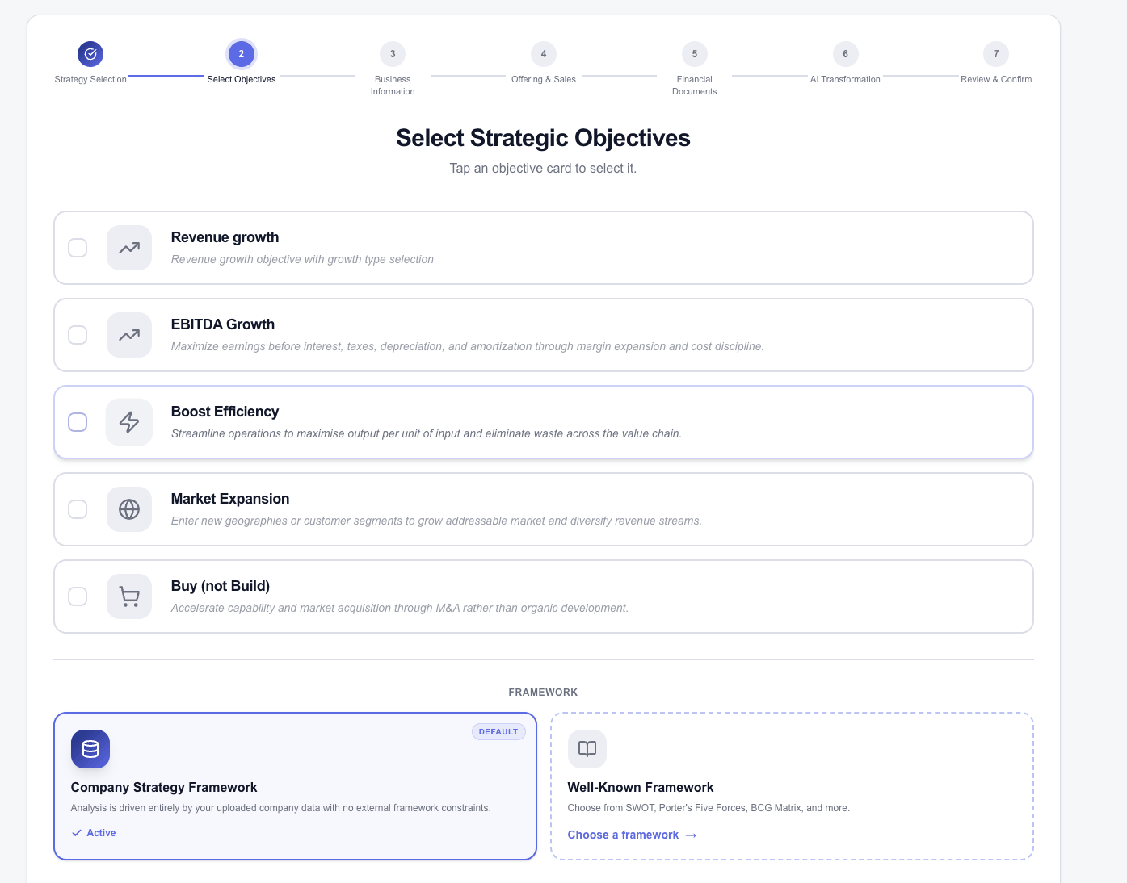Select the Company Strategy Framework title

point(164,787)
